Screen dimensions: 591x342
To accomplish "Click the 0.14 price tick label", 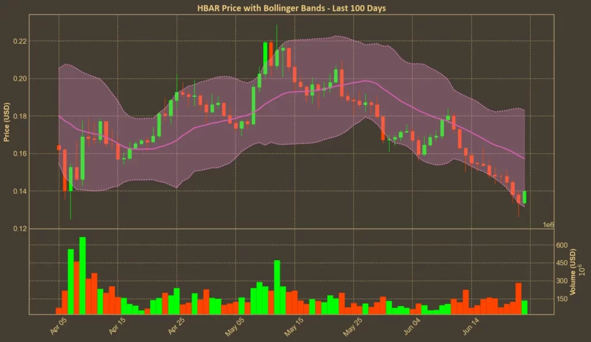I will (x=20, y=191).
